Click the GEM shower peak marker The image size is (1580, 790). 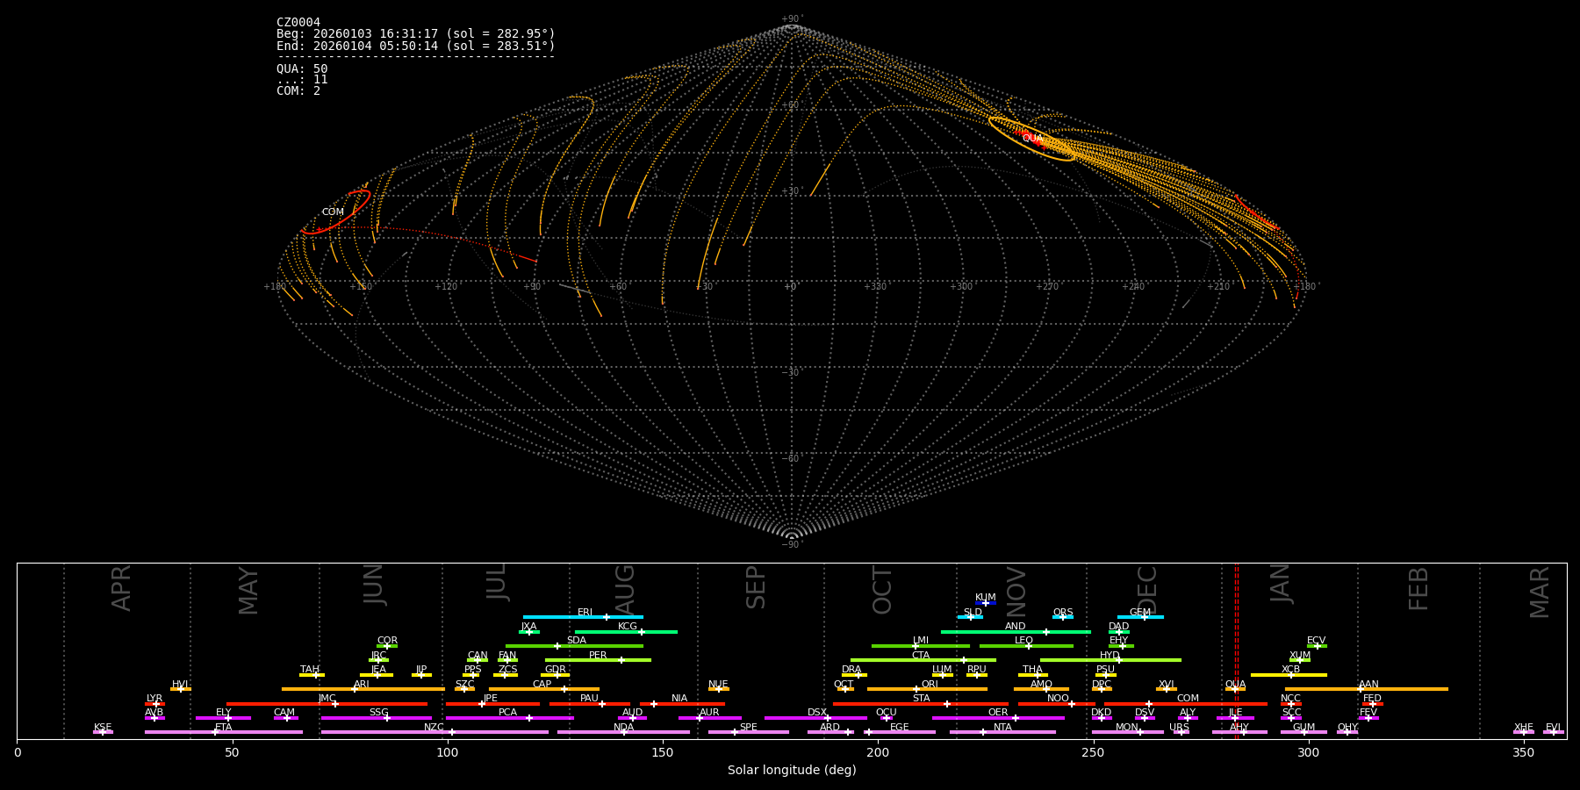(x=1144, y=617)
